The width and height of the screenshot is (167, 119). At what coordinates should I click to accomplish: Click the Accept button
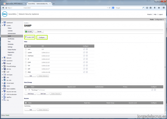point(29,31)
